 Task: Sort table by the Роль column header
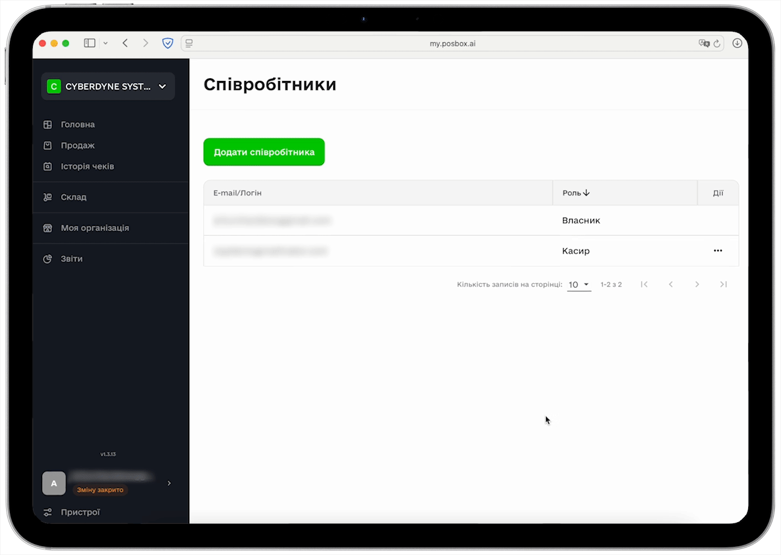tap(576, 193)
